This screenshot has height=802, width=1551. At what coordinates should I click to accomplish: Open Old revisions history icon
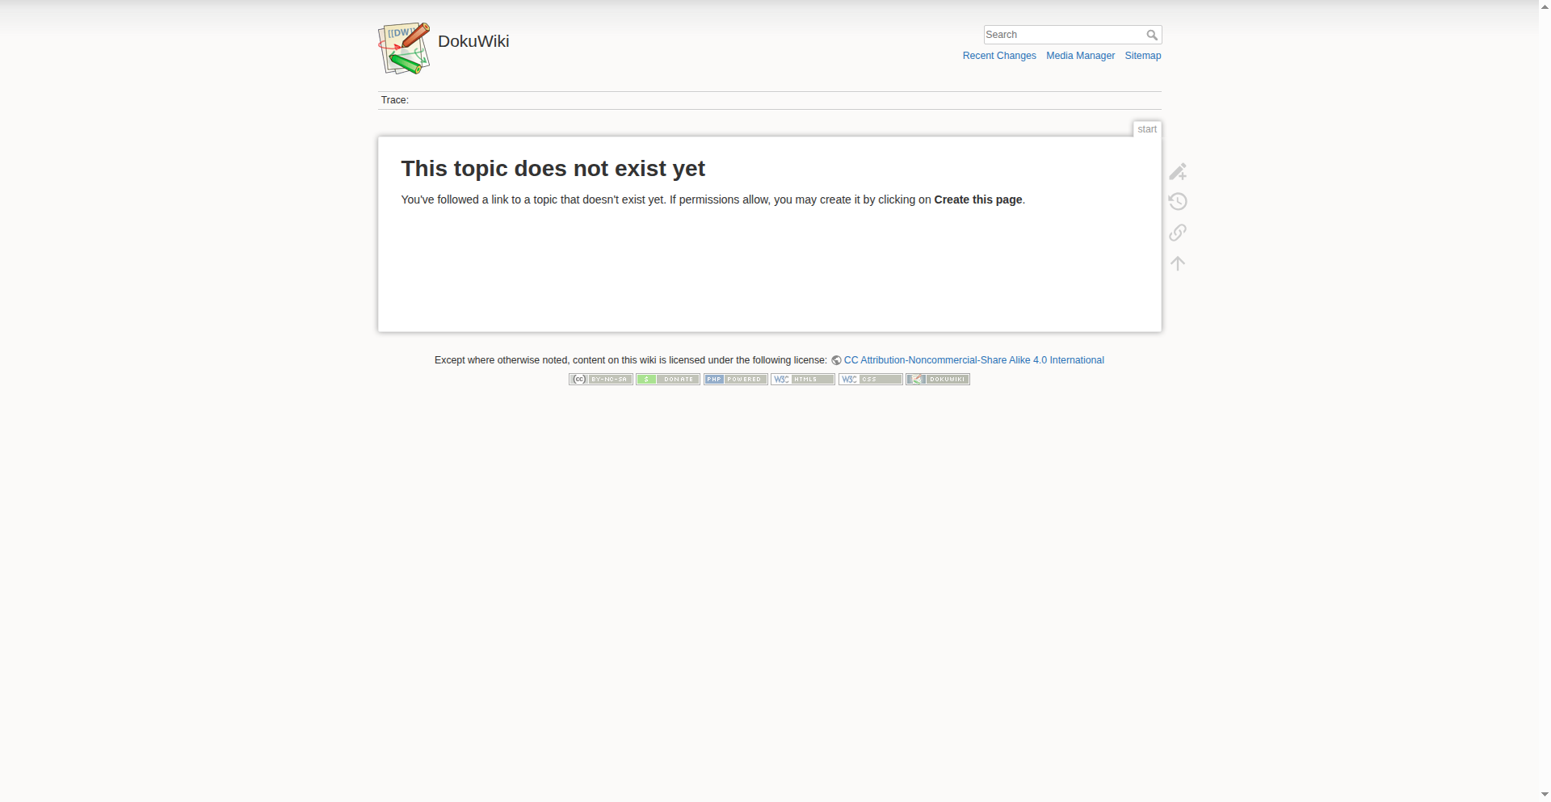(x=1178, y=202)
